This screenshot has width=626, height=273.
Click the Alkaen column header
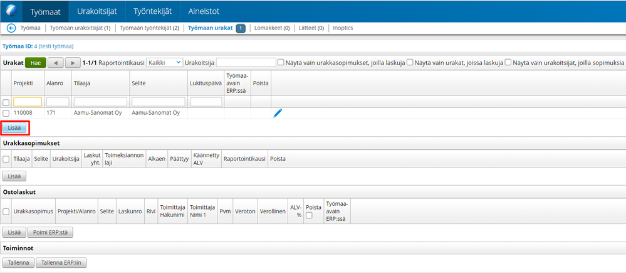pyautogui.click(x=157, y=159)
